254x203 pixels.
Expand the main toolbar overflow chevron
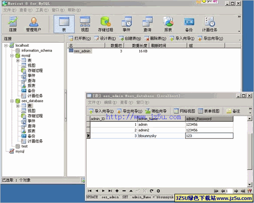pos(239,17)
